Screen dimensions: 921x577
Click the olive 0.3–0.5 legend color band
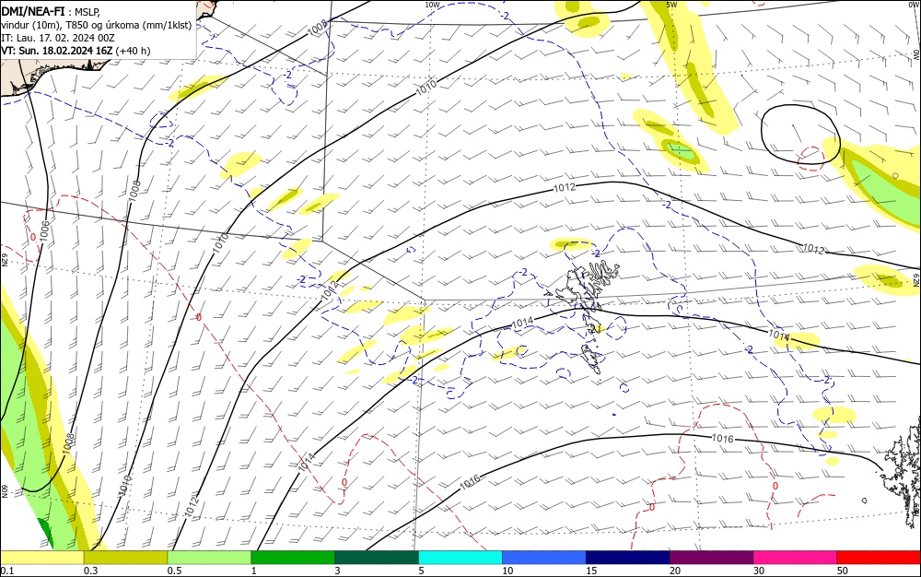(x=125, y=558)
